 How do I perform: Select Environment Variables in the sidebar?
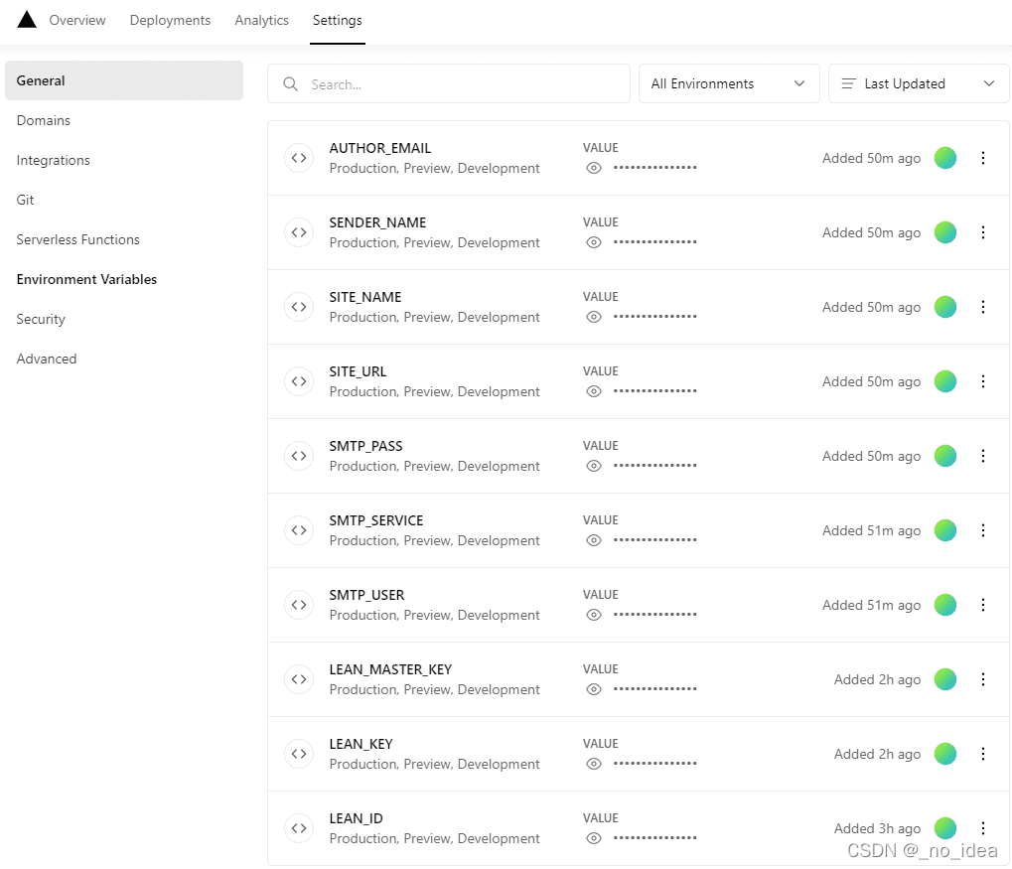86,279
